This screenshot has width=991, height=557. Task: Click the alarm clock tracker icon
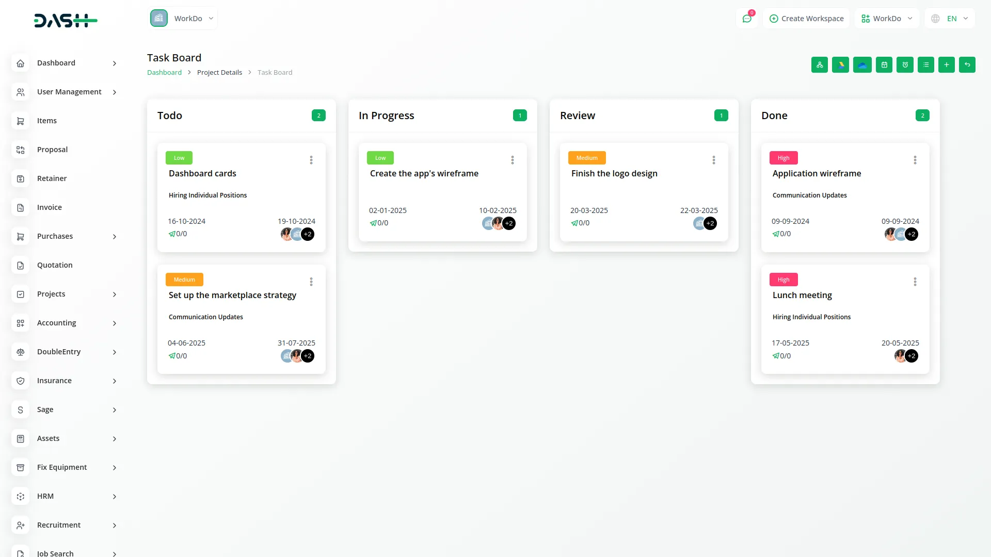(x=905, y=65)
